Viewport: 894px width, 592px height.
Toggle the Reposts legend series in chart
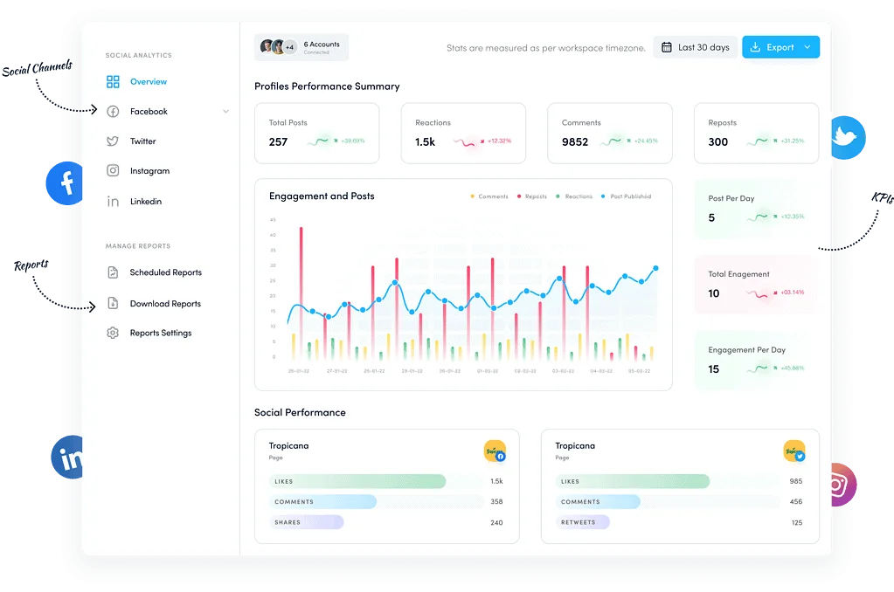pos(531,196)
